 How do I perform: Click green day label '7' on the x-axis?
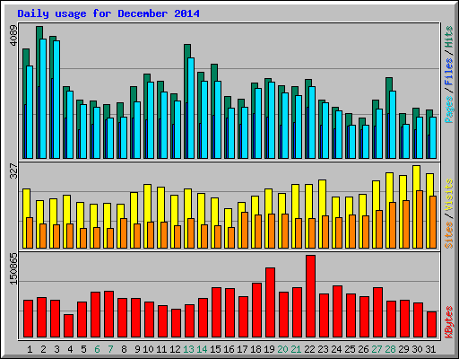click(x=110, y=349)
